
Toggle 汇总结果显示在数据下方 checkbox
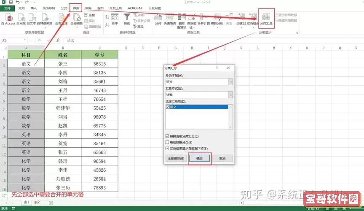click(167, 148)
